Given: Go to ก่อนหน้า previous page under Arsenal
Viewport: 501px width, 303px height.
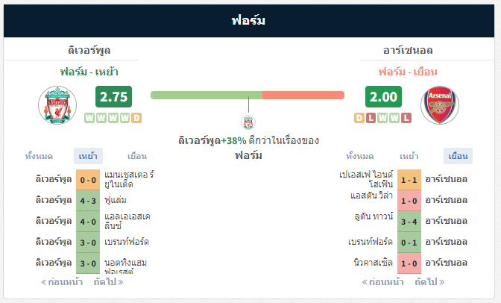Looking at the screenshot, I should click(x=382, y=282).
